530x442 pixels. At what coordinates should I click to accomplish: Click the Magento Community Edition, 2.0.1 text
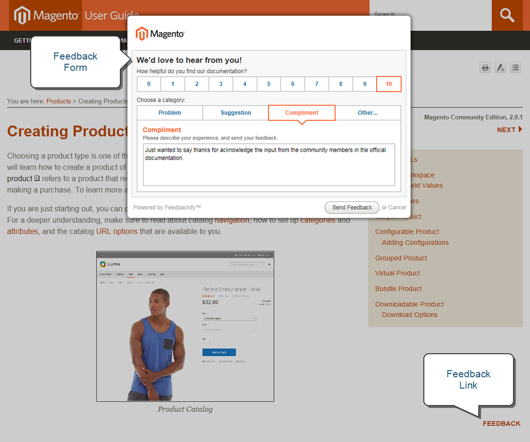[x=473, y=117]
